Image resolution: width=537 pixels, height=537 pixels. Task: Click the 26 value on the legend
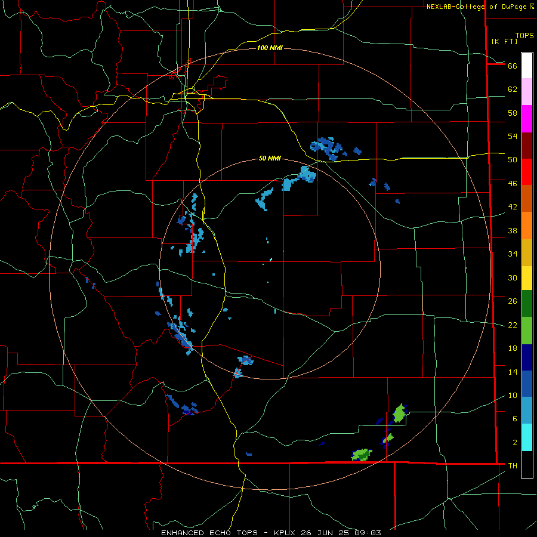click(x=513, y=301)
